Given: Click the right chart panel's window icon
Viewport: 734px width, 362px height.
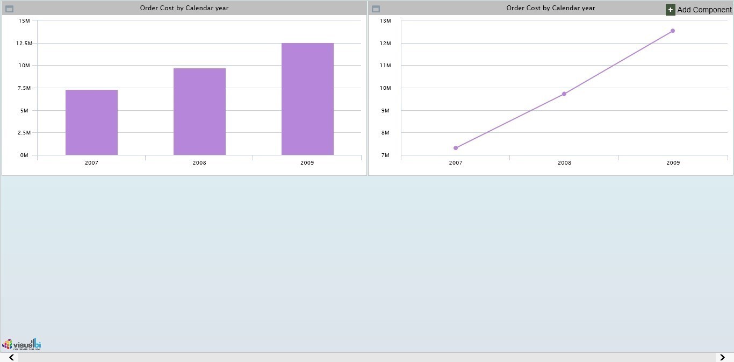Looking at the screenshot, I should pyautogui.click(x=376, y=9).
